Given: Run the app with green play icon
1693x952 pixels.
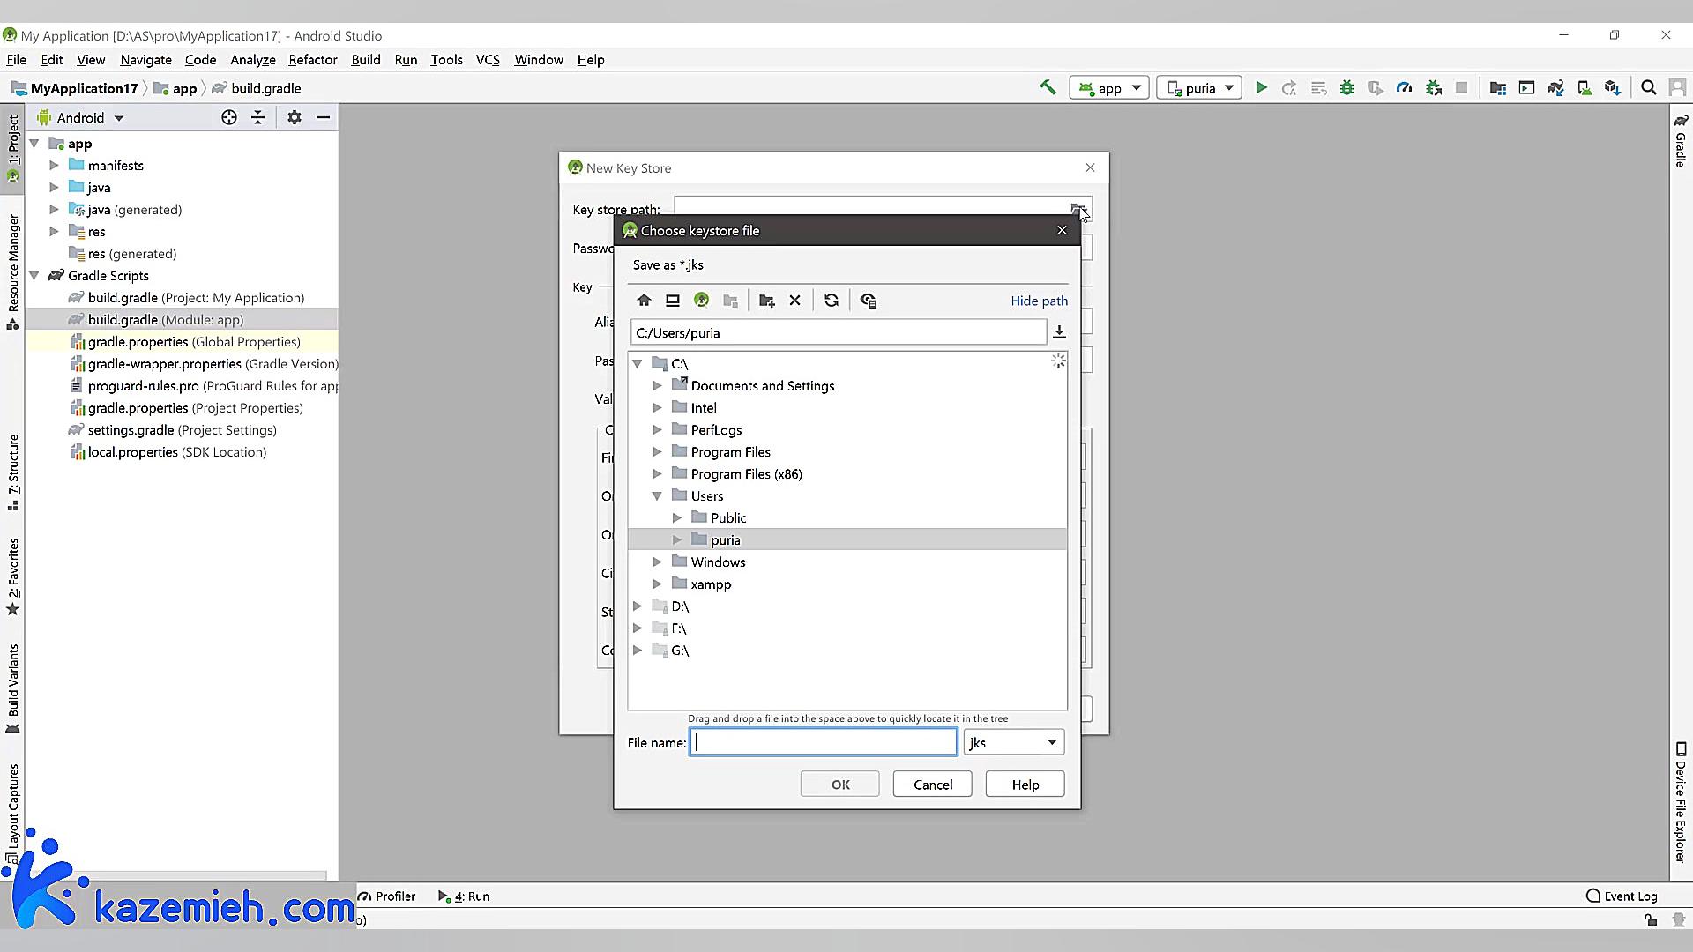Looking at the screenshot, I should (1261, 87).
